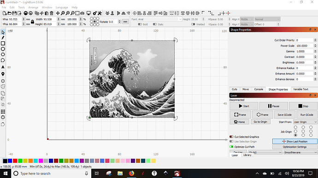The height and width of the screenshot is (178, 318).
Task: Select the Rectangle tool
Action: click(x=3, y=43)
